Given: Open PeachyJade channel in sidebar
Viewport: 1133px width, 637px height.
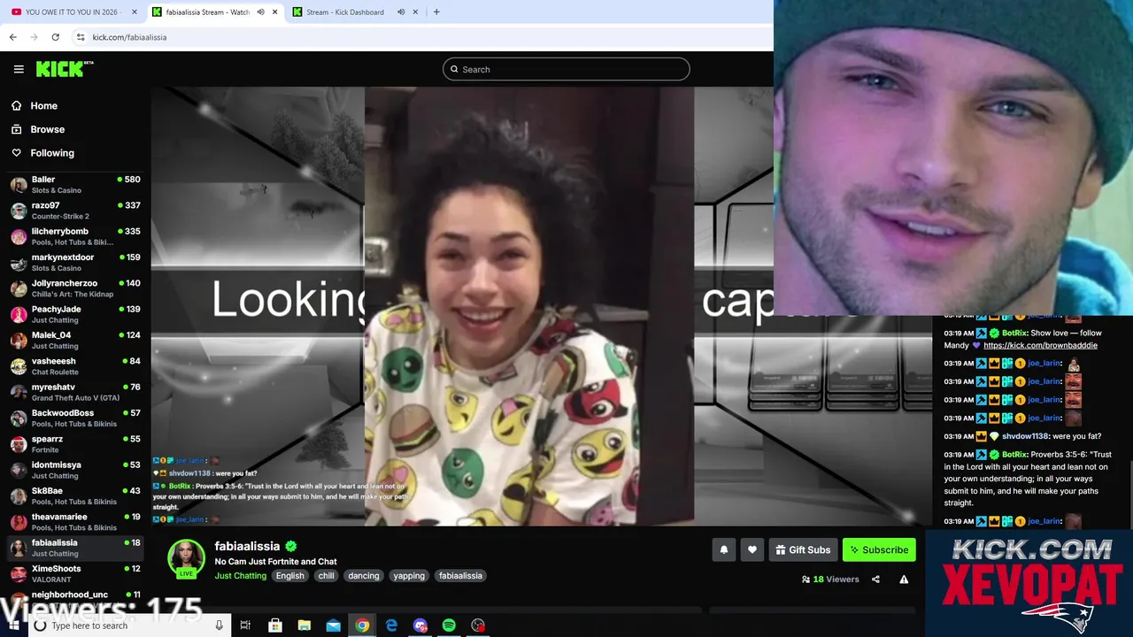Looking at the screenshot, I should pyautogui.click(x=75, y=314).
